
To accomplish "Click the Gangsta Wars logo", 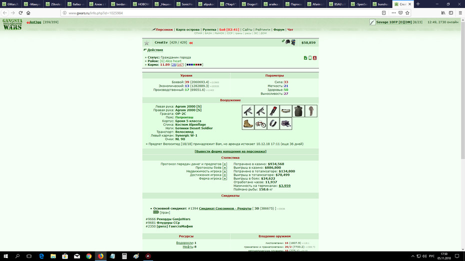I will (x=12, y=24).
